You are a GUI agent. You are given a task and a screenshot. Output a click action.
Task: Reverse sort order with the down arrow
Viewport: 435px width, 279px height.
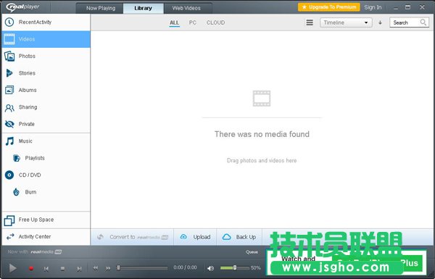(380, 22)
